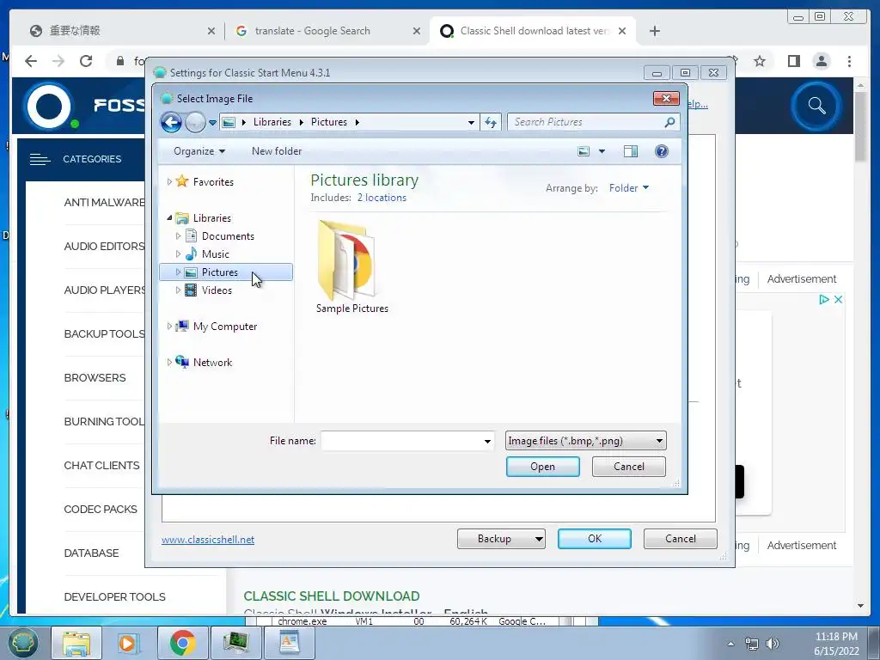
Task: Click the dialog's Forward navigation arrow
Action: pos(195,122)
